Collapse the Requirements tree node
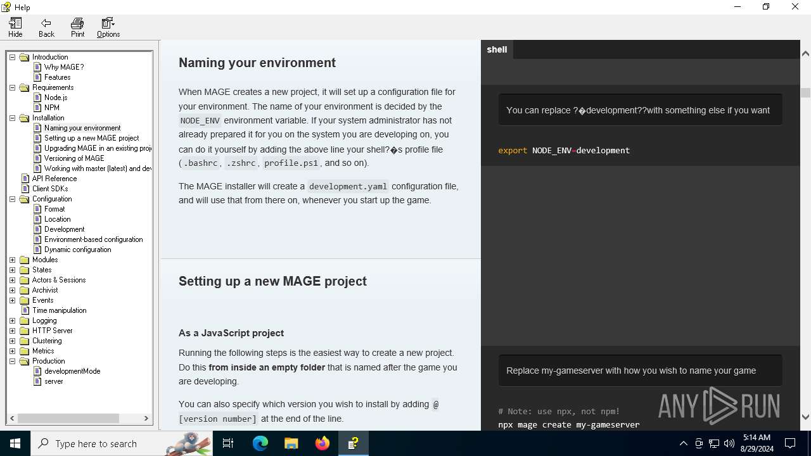 tap(12, 87)
